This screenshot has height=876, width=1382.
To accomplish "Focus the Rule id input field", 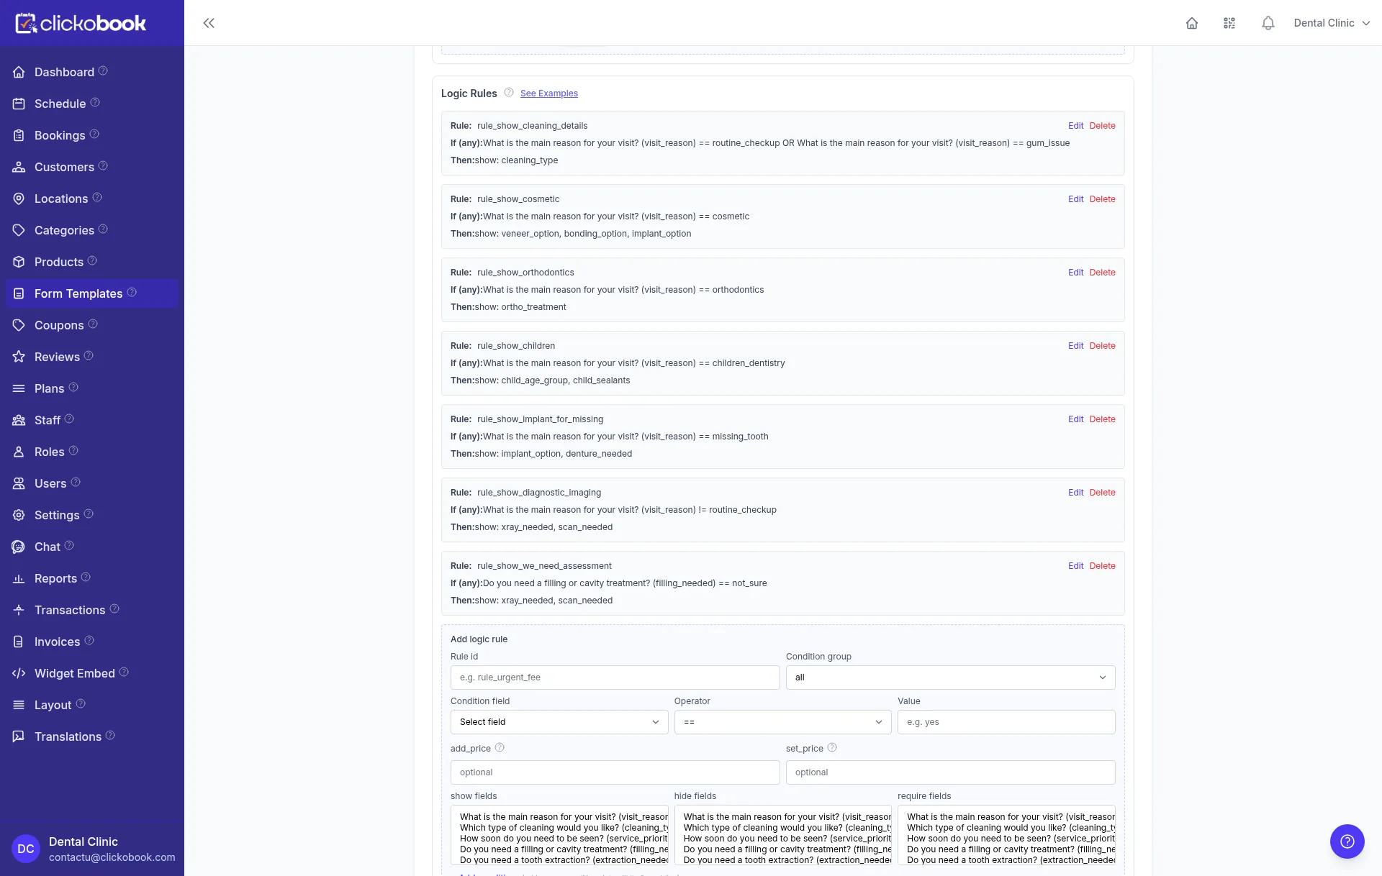I will tap(615, 677).
